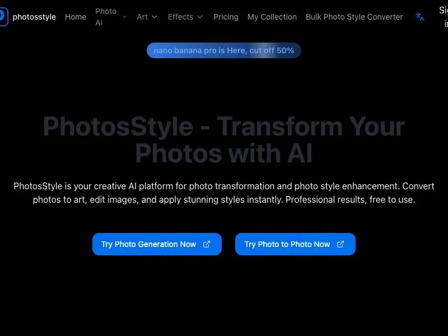Viewport: 448px width, 336px height.
Task: Expand the Photo AI dropdown chevron
Action: 124,17
